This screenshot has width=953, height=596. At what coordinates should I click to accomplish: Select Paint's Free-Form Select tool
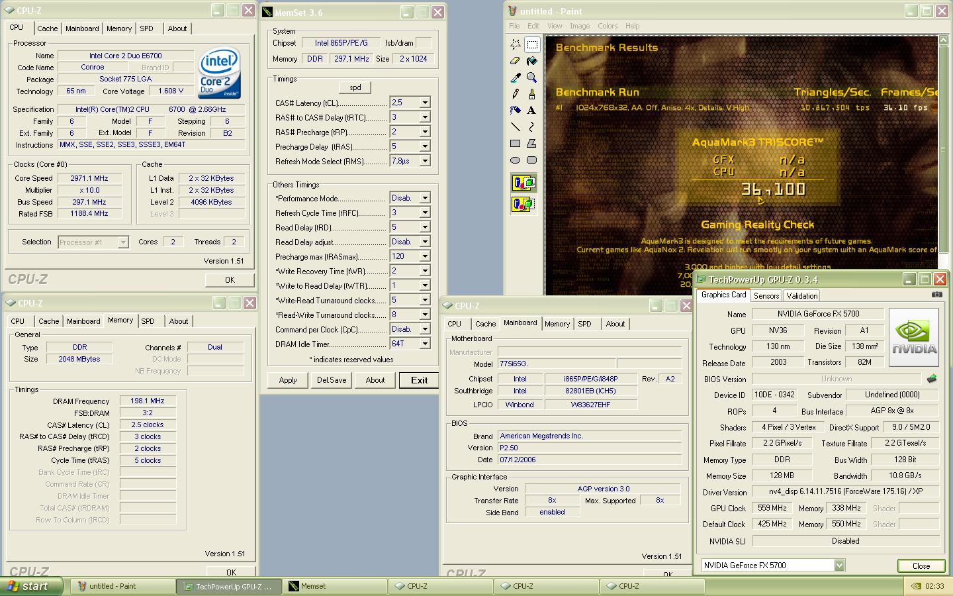pyautogui.click(x=516, y=44)
